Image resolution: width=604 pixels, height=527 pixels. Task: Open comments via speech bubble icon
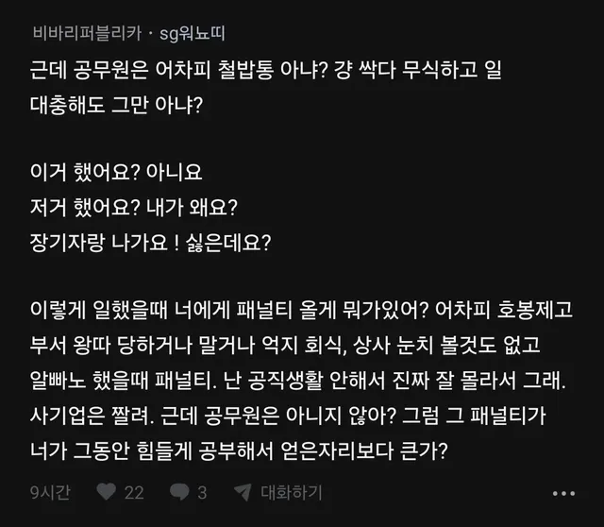177,492
